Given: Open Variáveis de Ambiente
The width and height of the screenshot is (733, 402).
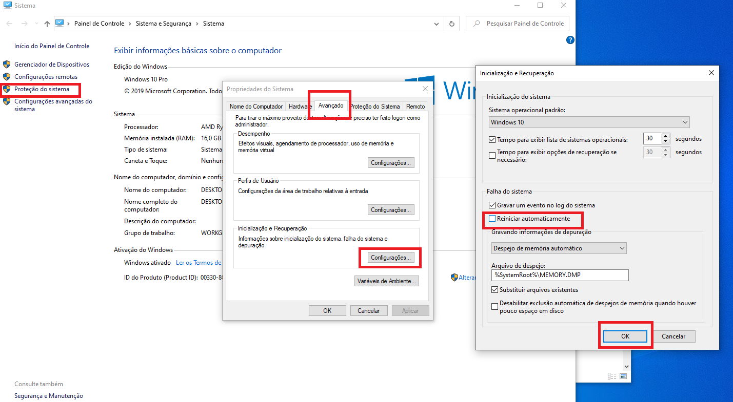Looking at the screenshot, I should (387, 281).
